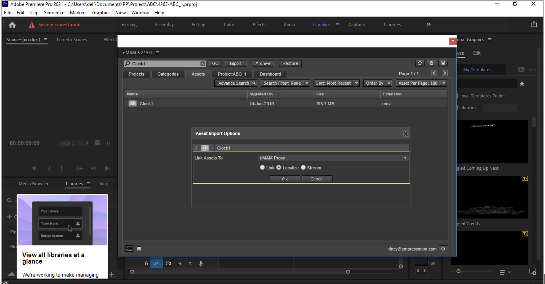This screenshot has height=284, width=545.
Task: Open the eMAM Dashboard tab
Action: 270,74
